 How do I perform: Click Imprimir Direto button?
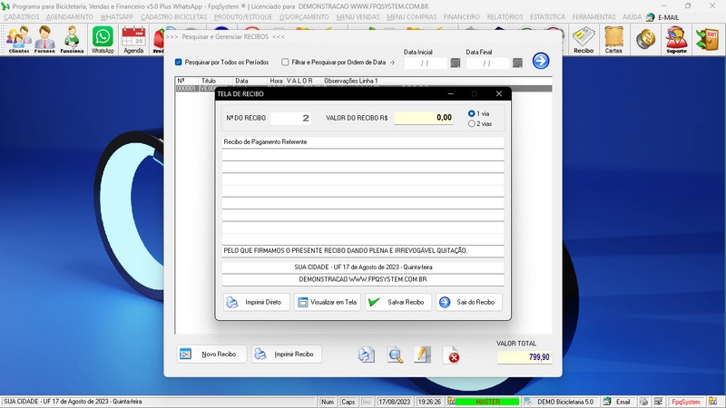point(256,302)
